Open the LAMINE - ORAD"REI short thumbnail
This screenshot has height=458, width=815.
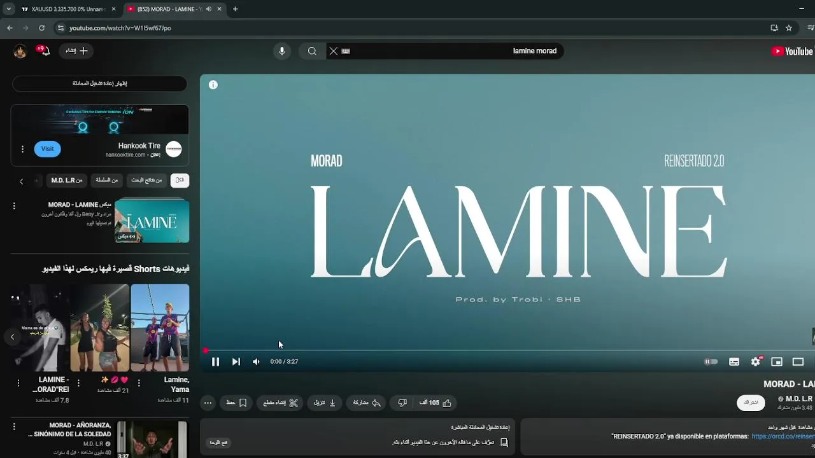click(40, 328)
